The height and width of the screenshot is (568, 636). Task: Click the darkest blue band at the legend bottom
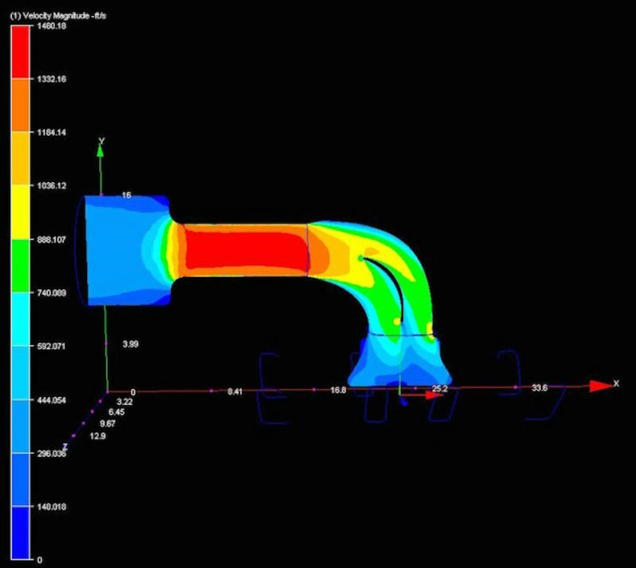pos(21,532)
